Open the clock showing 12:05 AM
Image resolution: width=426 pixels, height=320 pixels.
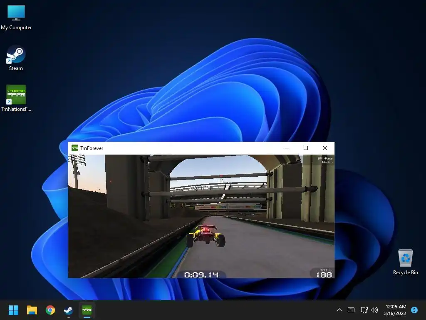pyautogui.click(x=395, y=310)
